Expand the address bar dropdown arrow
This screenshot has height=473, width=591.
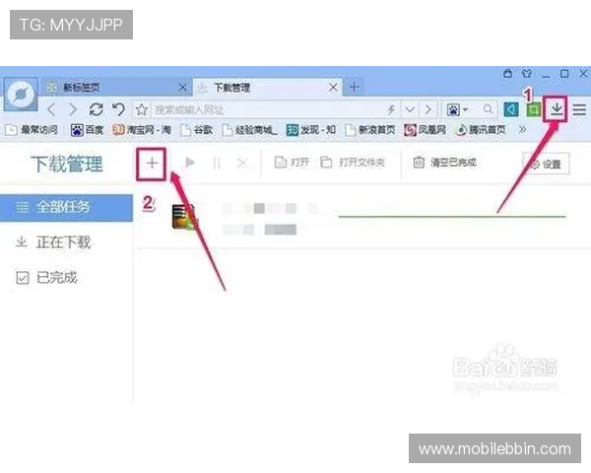(410, 109)
